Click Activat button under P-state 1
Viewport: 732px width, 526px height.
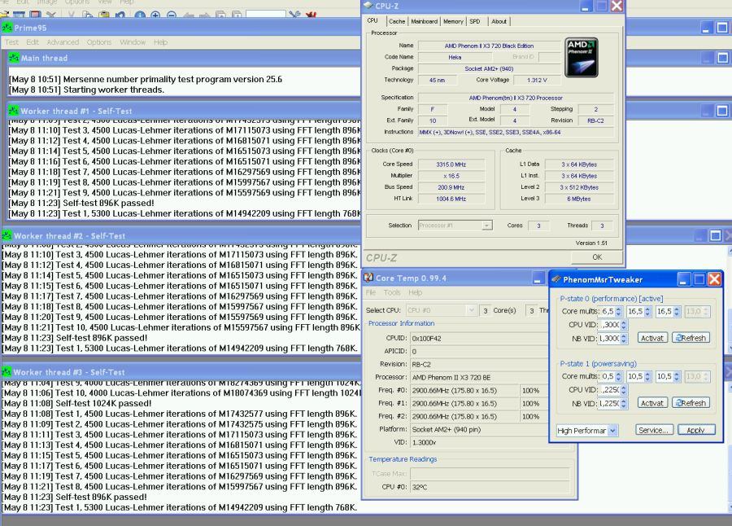tap(651, 403)
